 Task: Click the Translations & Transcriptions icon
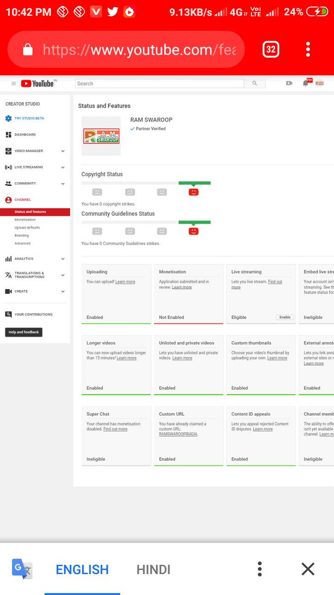point(8,275)
